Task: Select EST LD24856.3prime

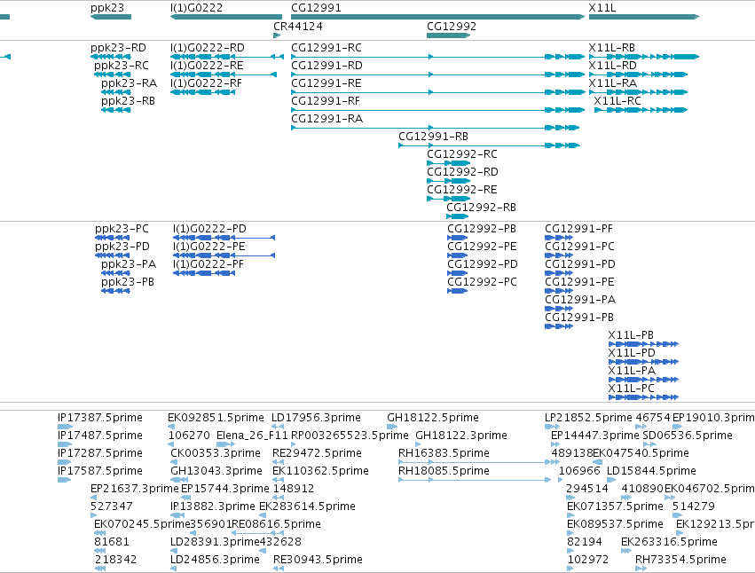Action: coord(173,569)
